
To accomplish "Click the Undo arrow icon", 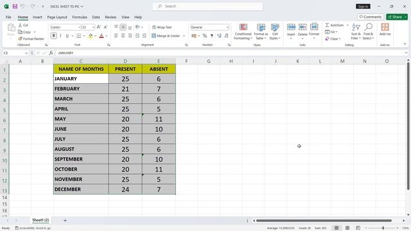I will pos(22,6).
